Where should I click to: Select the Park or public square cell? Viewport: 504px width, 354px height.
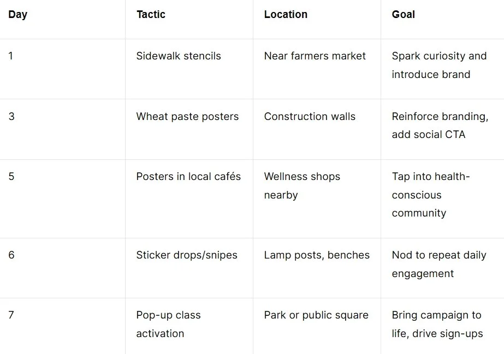click(x=316, y=315)
